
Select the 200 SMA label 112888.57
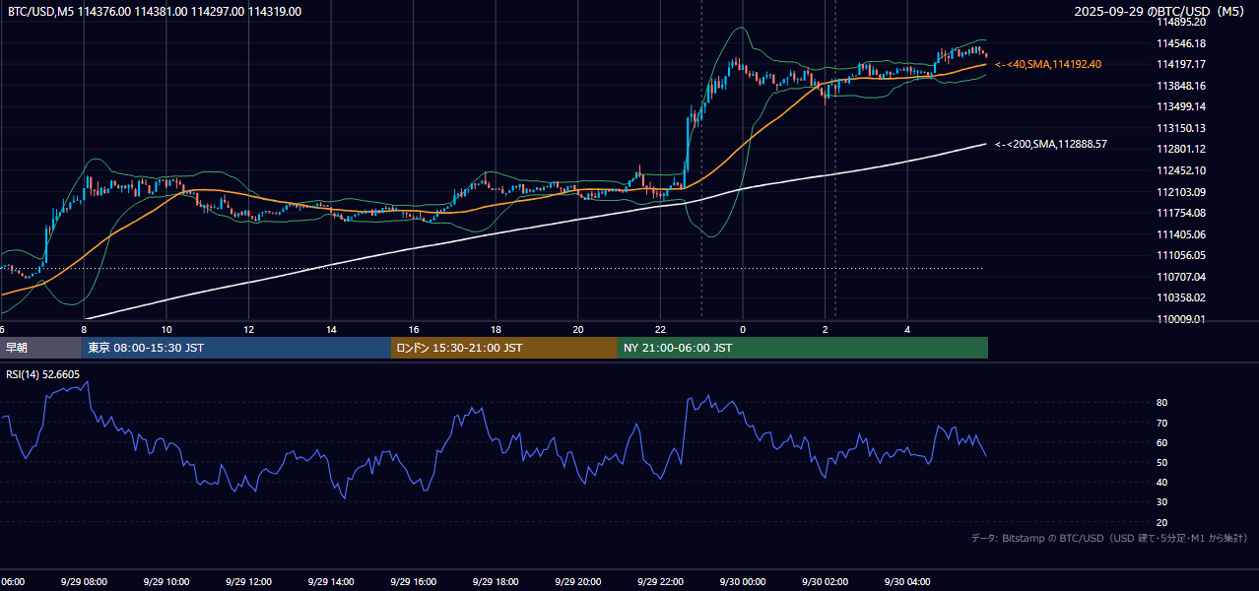tap(1051, 144)
